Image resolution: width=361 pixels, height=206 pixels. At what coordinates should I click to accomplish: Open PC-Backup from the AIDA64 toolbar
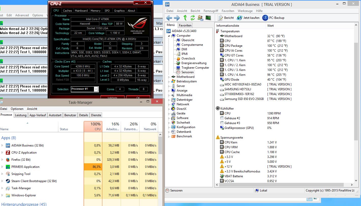coord(273,18)
